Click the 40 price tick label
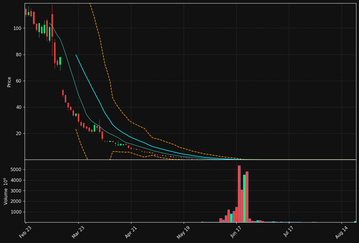359x243 pixels. pos(19,107)
